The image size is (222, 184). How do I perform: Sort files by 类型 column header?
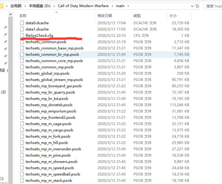(137, 16)
